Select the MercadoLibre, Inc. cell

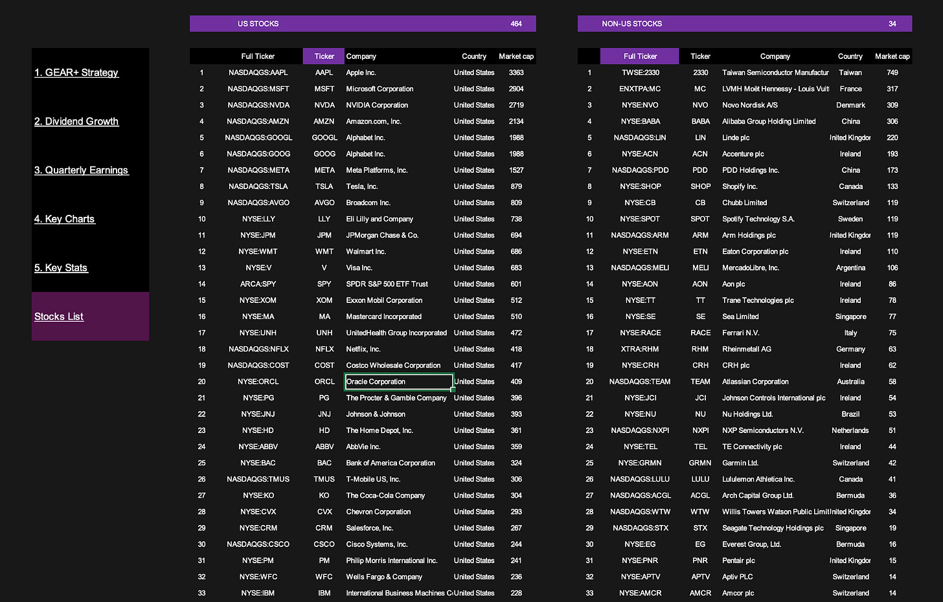click(x=751, y=267)
